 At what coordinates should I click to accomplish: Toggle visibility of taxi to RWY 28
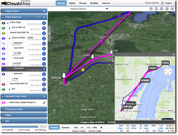[3, 28]
